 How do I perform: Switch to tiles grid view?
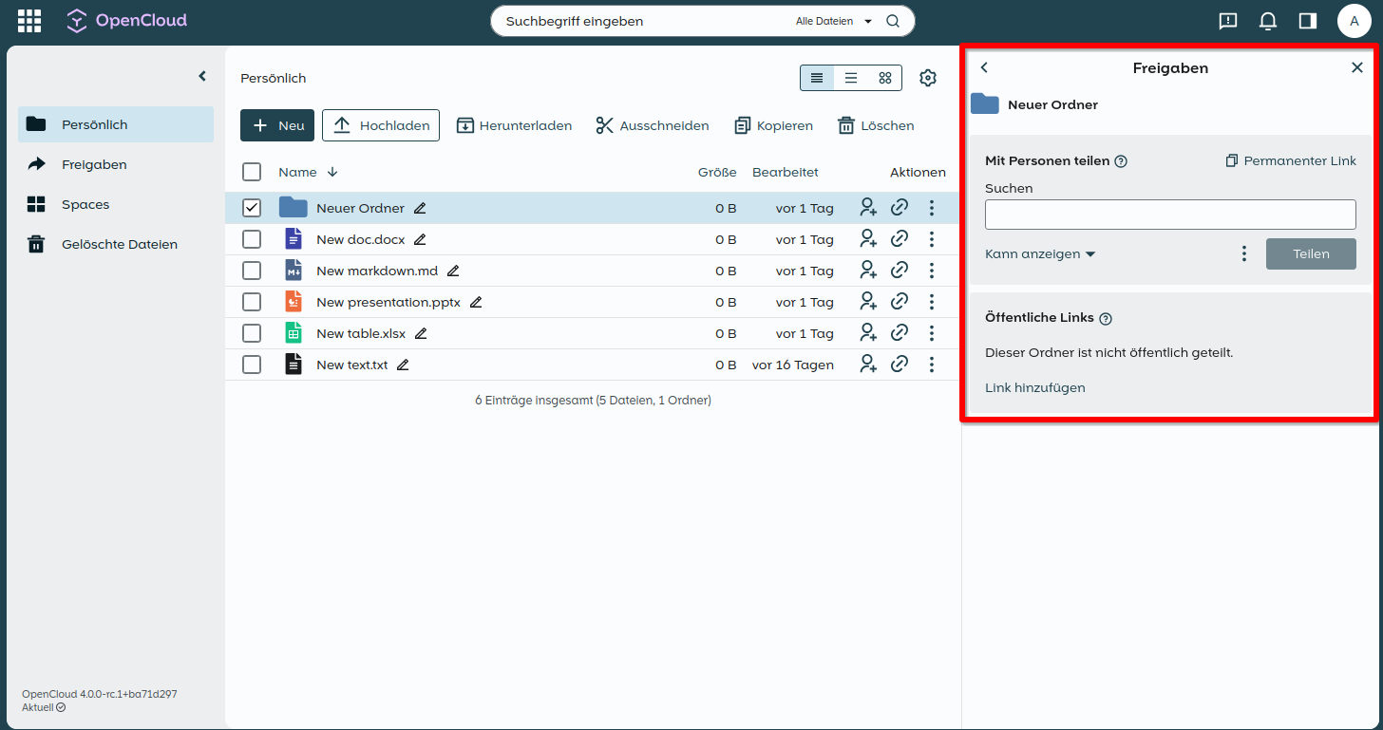(x=884, y=78)
